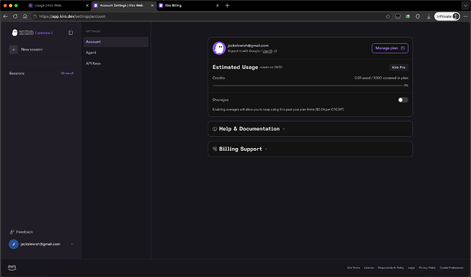Collapse the sidebar with the panel icon

(70, 33)
